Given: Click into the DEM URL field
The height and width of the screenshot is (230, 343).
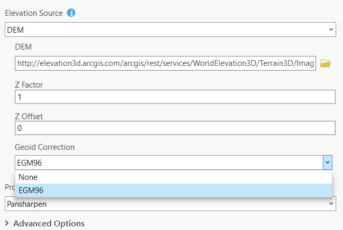Looking at the screenshot, I should (165, 64).
